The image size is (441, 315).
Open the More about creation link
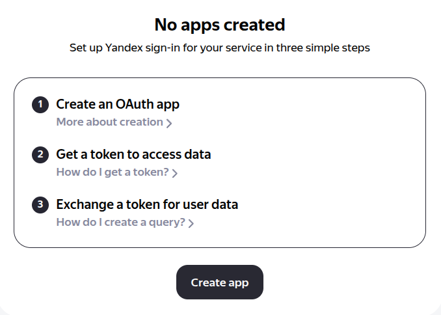109,122
